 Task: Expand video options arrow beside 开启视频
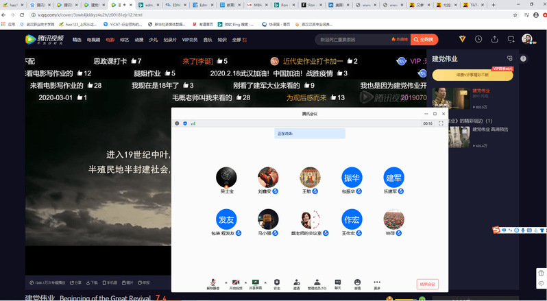[x=243, y=281]
